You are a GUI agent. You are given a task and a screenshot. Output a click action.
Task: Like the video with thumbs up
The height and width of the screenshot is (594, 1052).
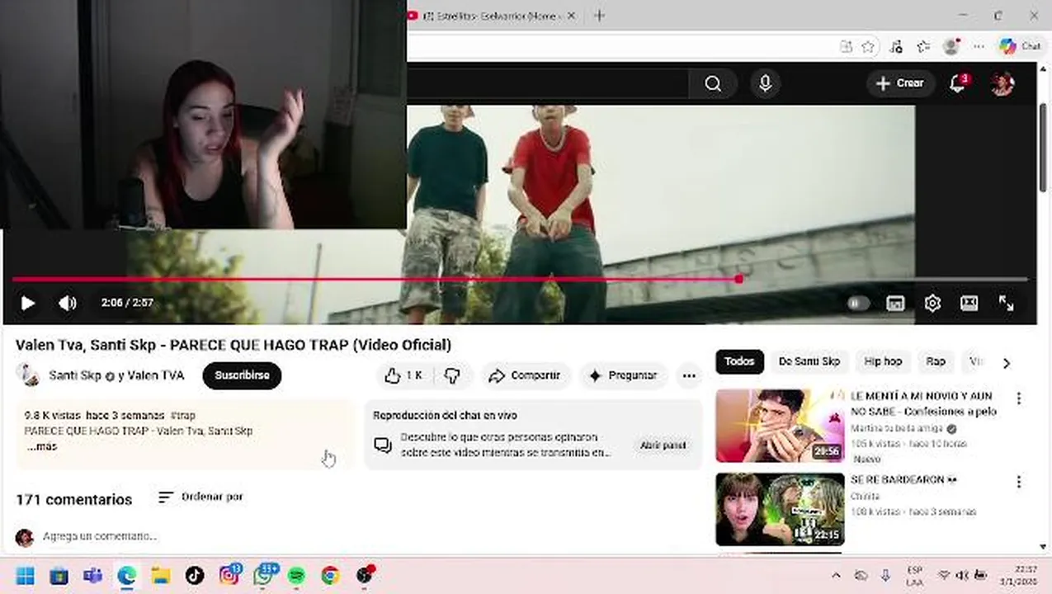[404, 375]
